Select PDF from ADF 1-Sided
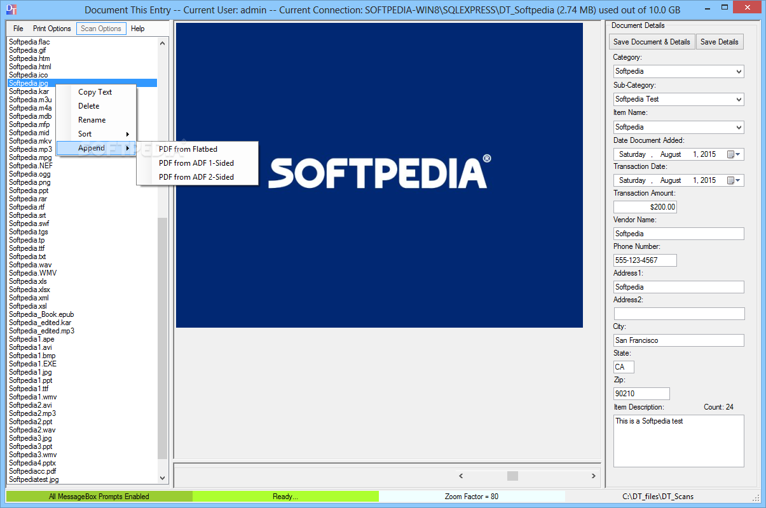 pyautogui.click(x=198, y=163)
